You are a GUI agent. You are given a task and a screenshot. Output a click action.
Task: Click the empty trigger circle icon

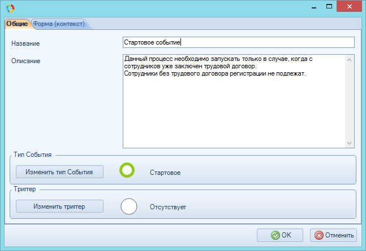(x=129, y=206)
